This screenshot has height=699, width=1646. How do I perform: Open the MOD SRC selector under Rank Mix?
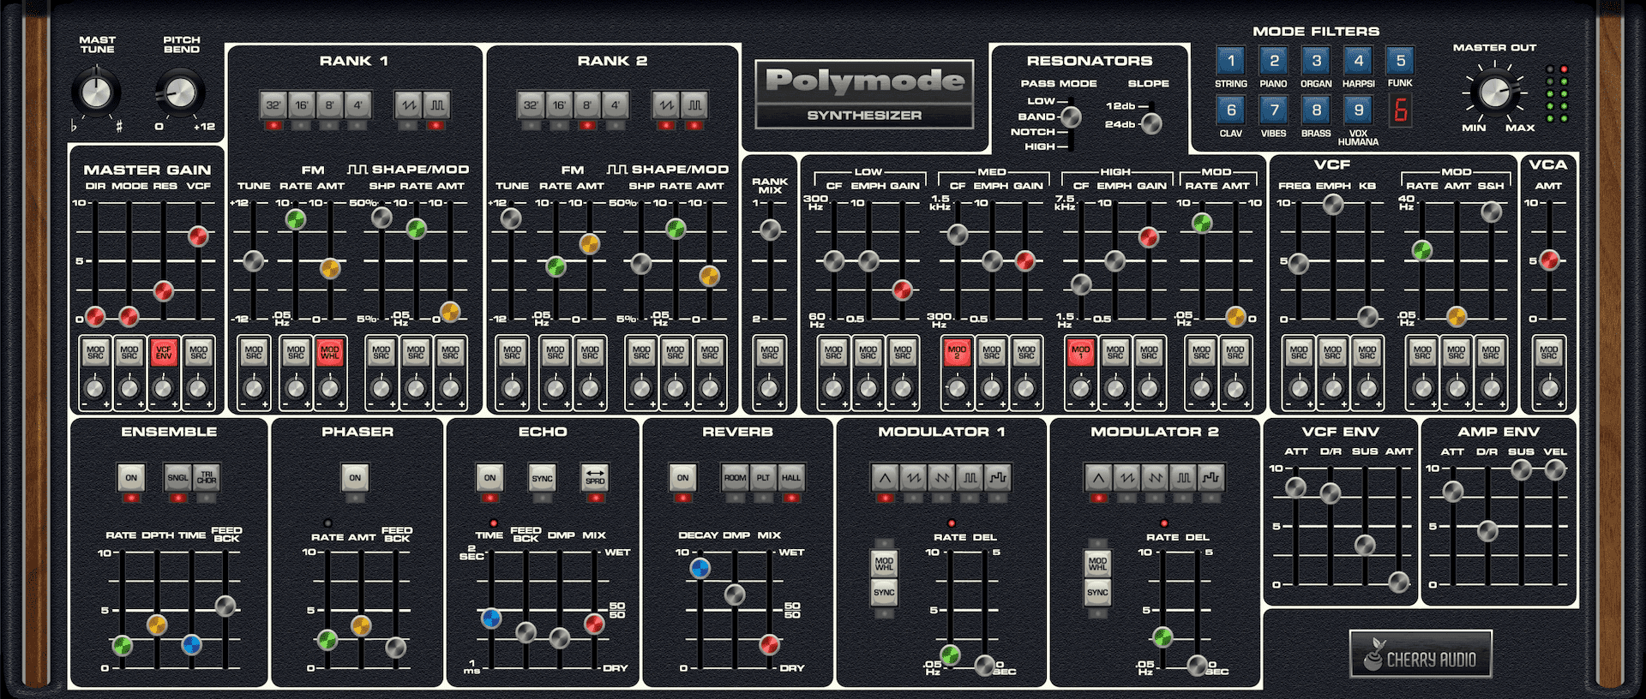770,351
